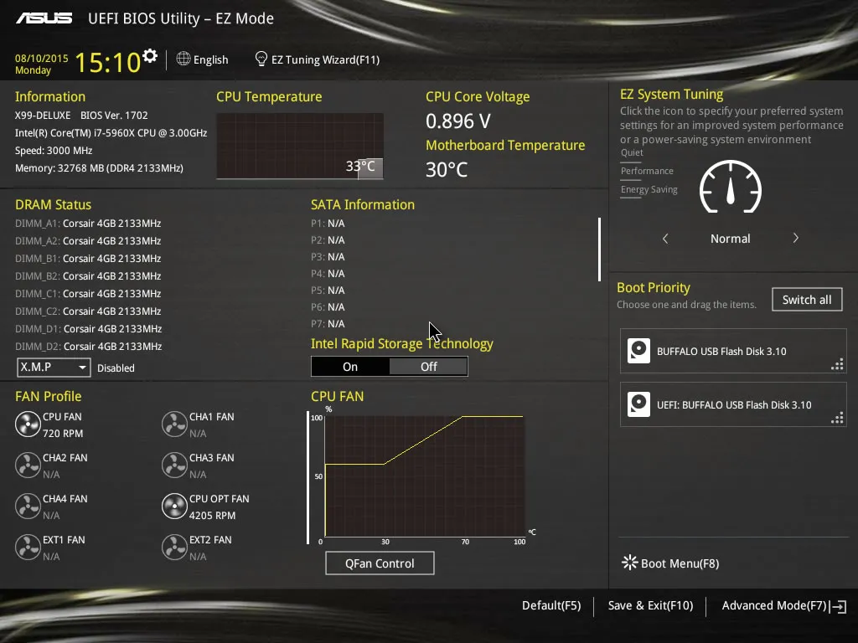
Task: Select the CHA1 FAN fan icon
Action: (x=174, y=424)
